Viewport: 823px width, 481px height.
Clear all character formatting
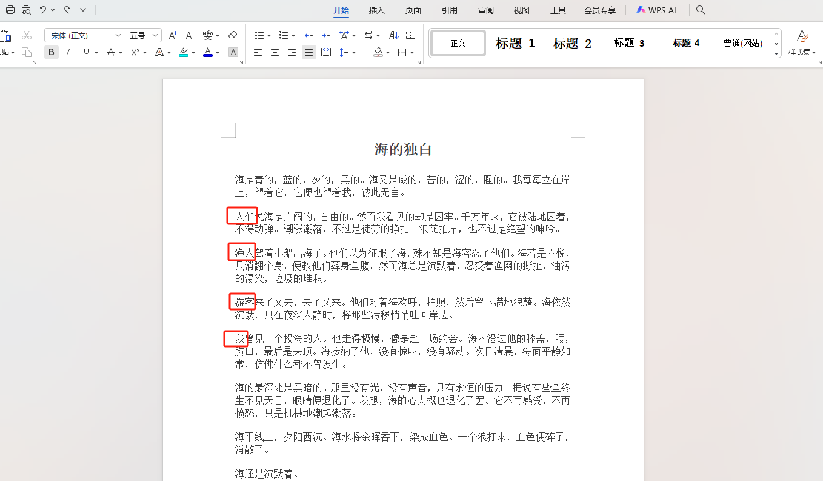click(x=233, y=35)
